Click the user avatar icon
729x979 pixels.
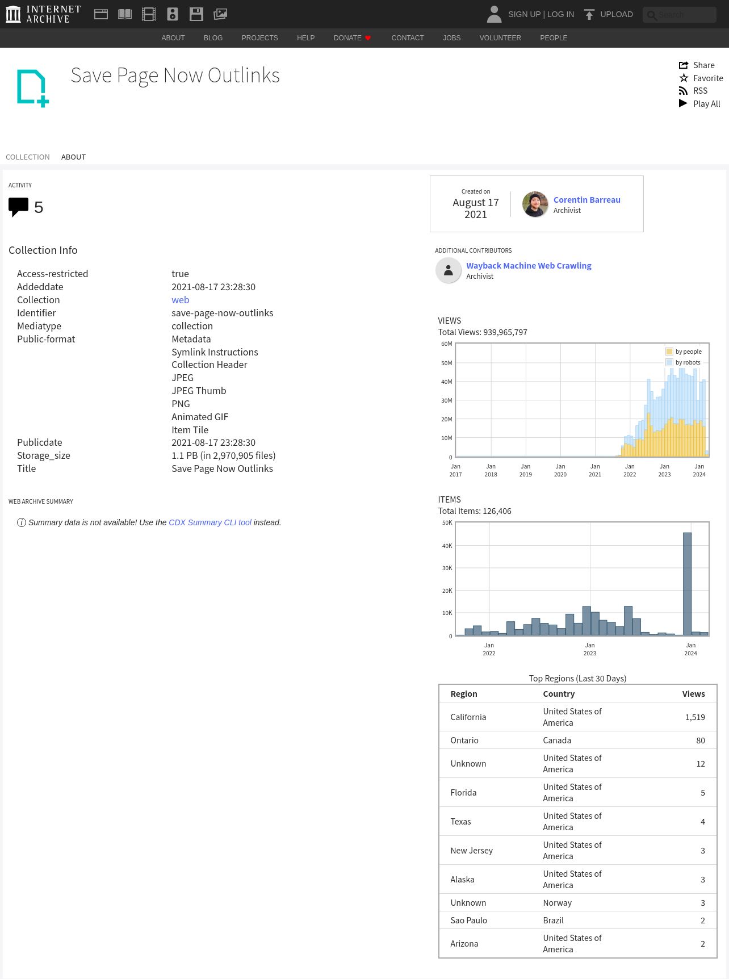click(494, 14)
